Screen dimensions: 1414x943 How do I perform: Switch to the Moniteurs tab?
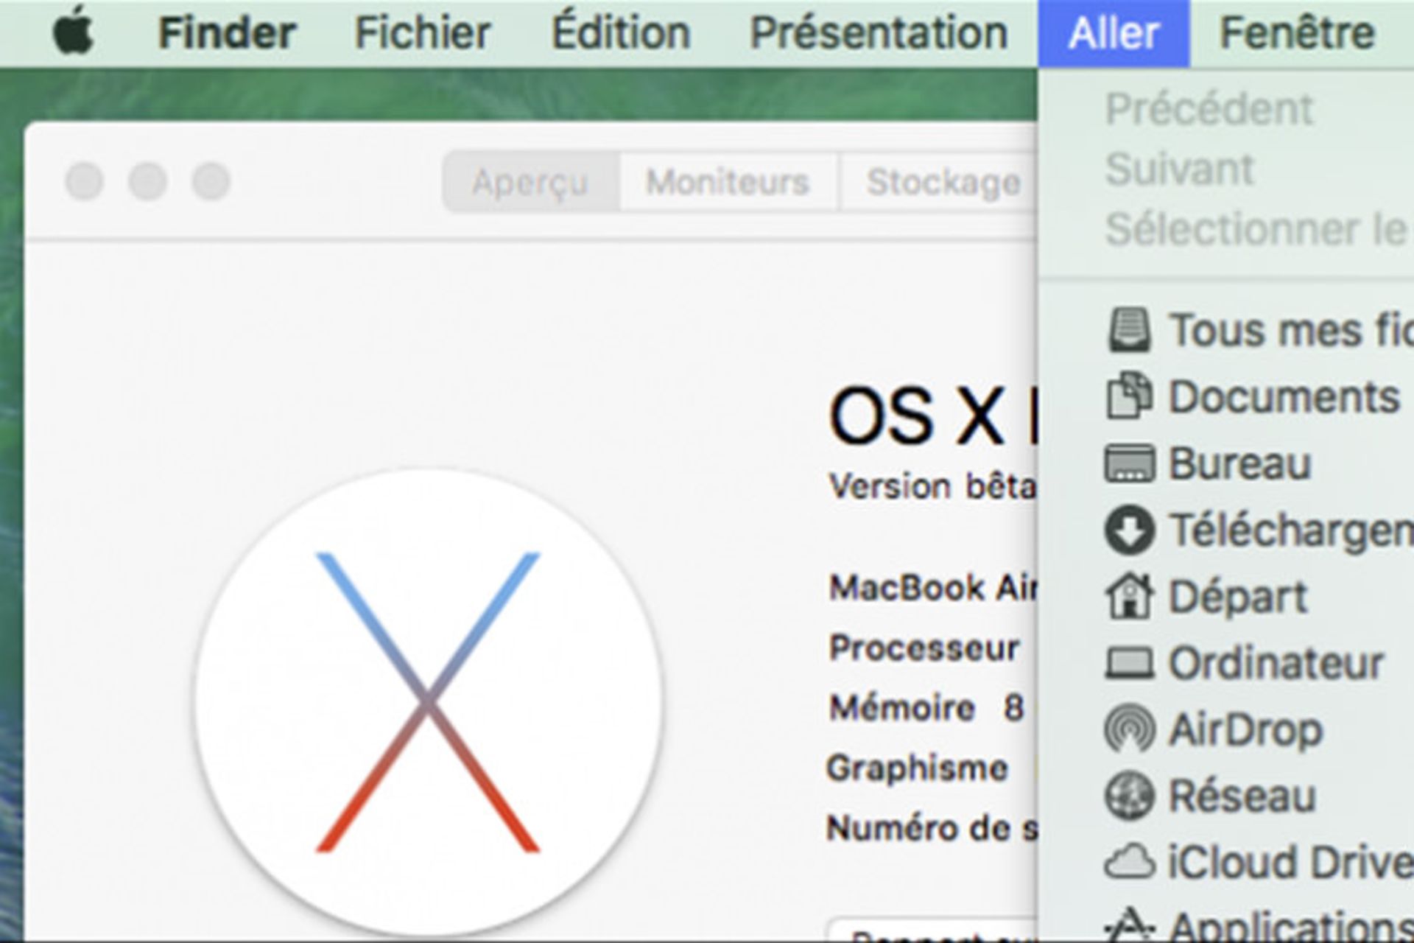728,181
